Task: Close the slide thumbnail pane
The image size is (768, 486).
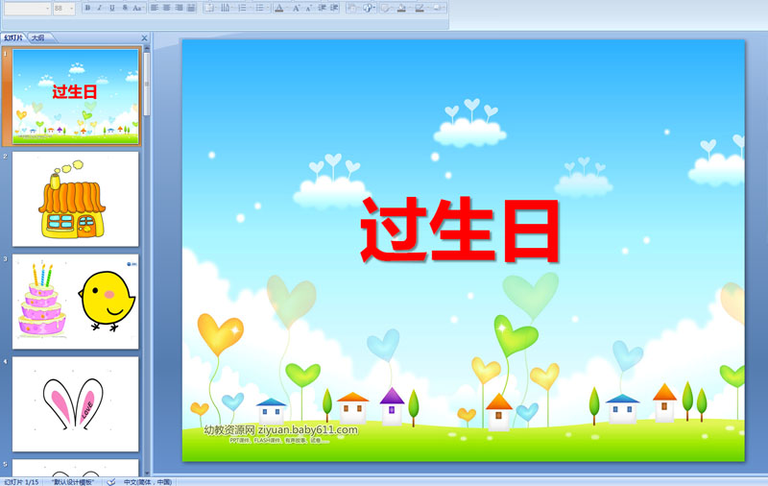Action: (145, 37)
